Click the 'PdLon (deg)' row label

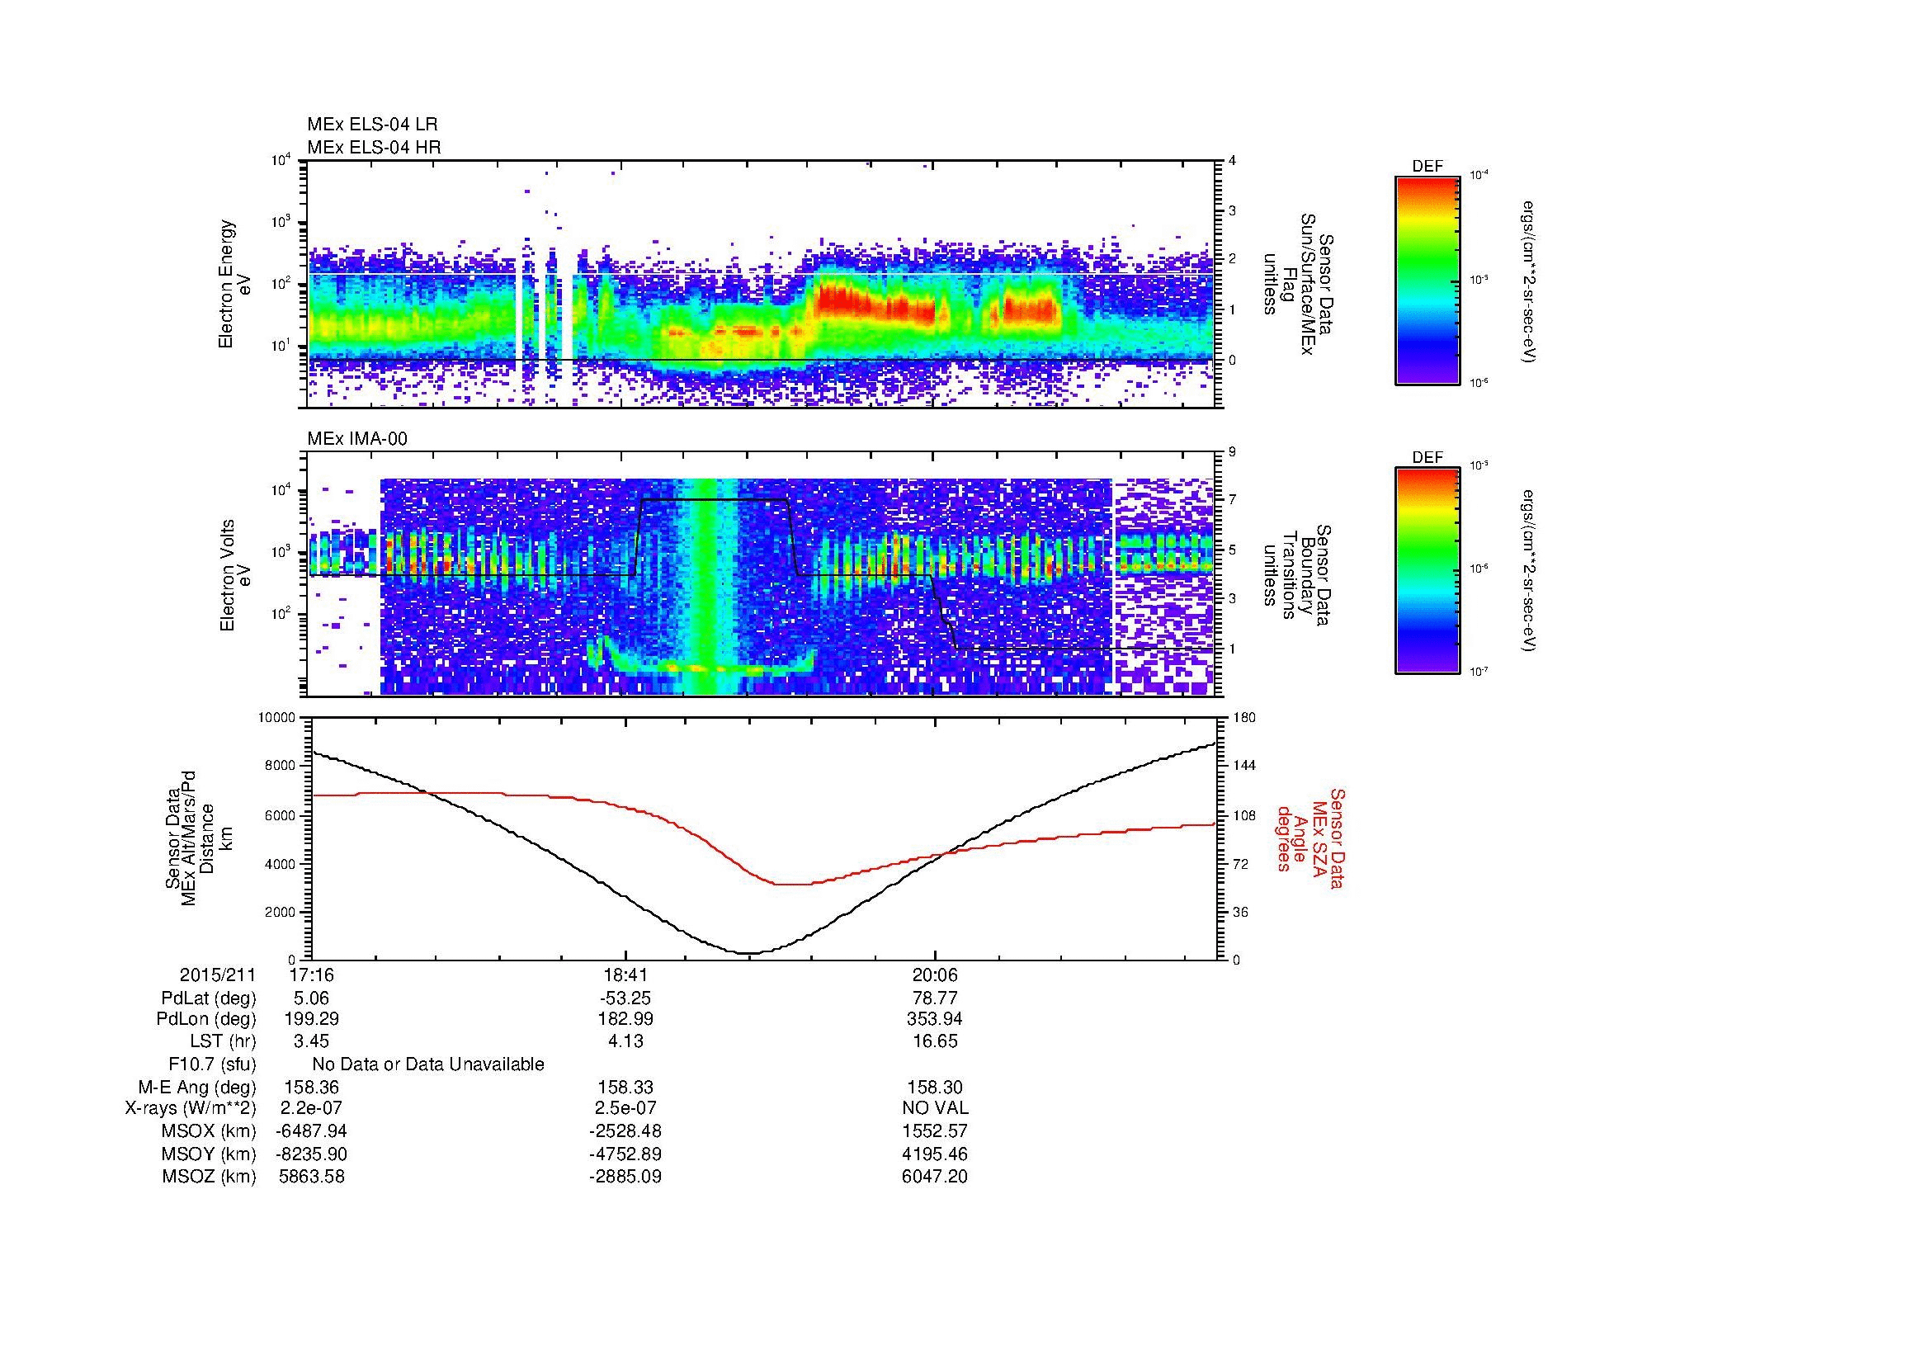tap(208, 1019)
